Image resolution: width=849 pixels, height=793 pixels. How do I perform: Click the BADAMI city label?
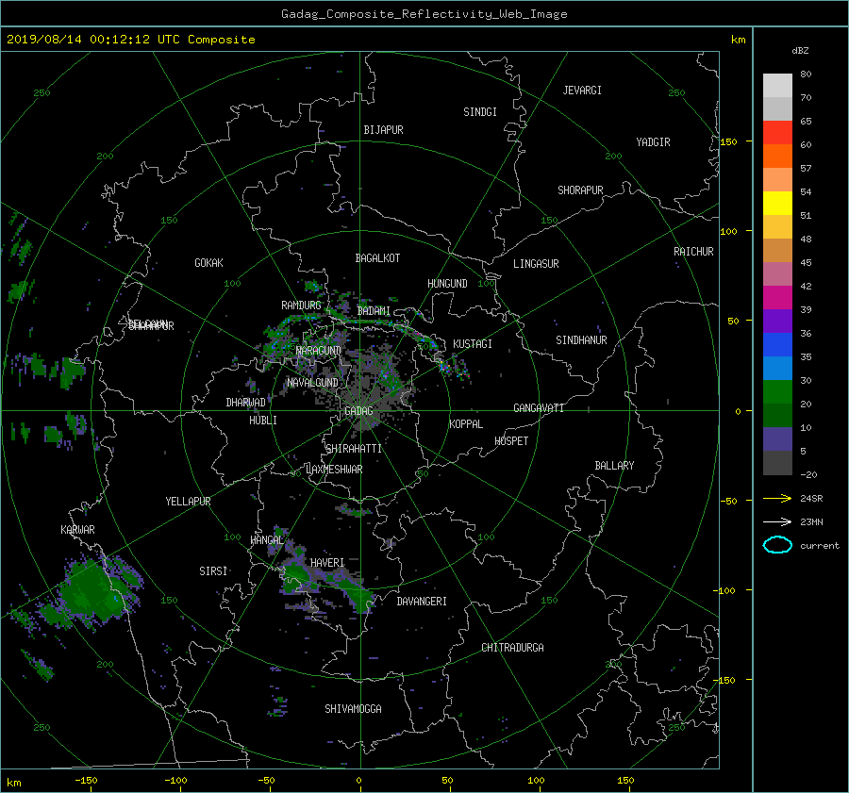click(x=374, y=311)
